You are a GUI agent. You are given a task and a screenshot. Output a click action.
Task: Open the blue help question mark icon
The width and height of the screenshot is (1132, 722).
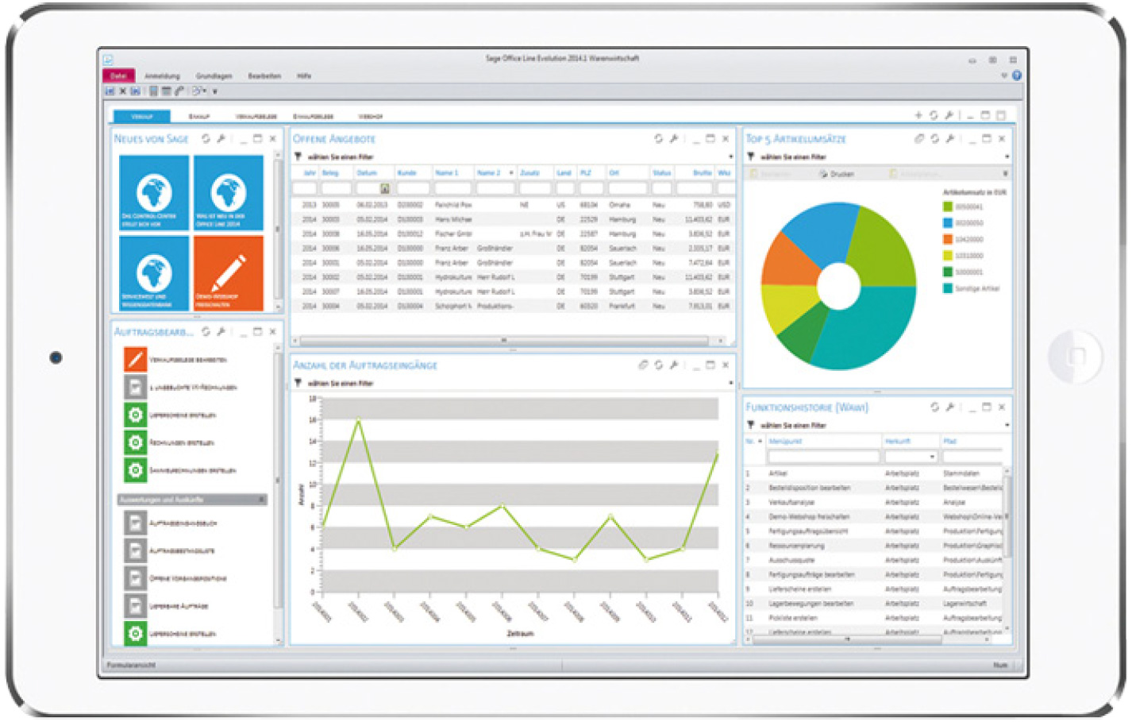click(1016, 75)
